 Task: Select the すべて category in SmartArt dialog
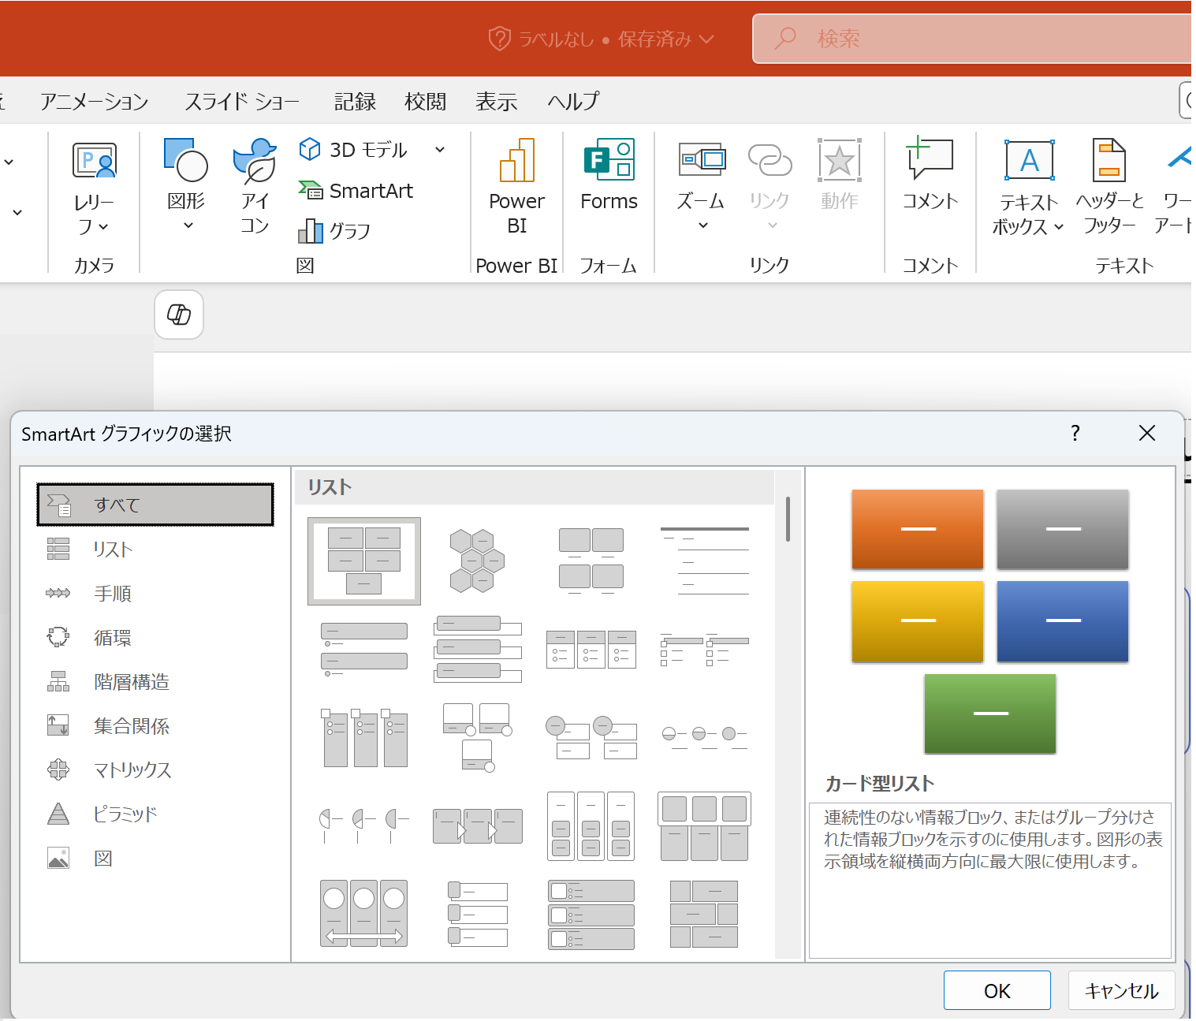click(155, 505)
